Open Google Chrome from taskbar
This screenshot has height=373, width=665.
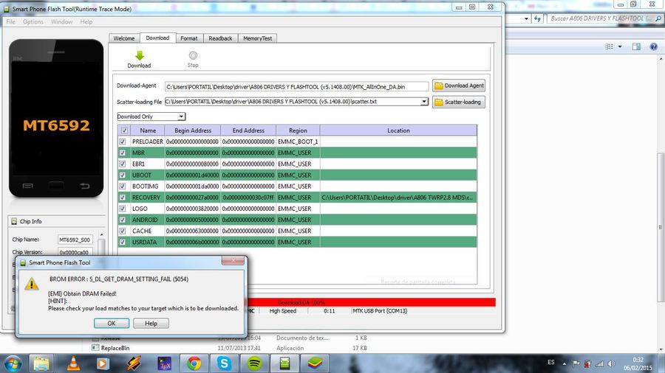pos(194,363)
